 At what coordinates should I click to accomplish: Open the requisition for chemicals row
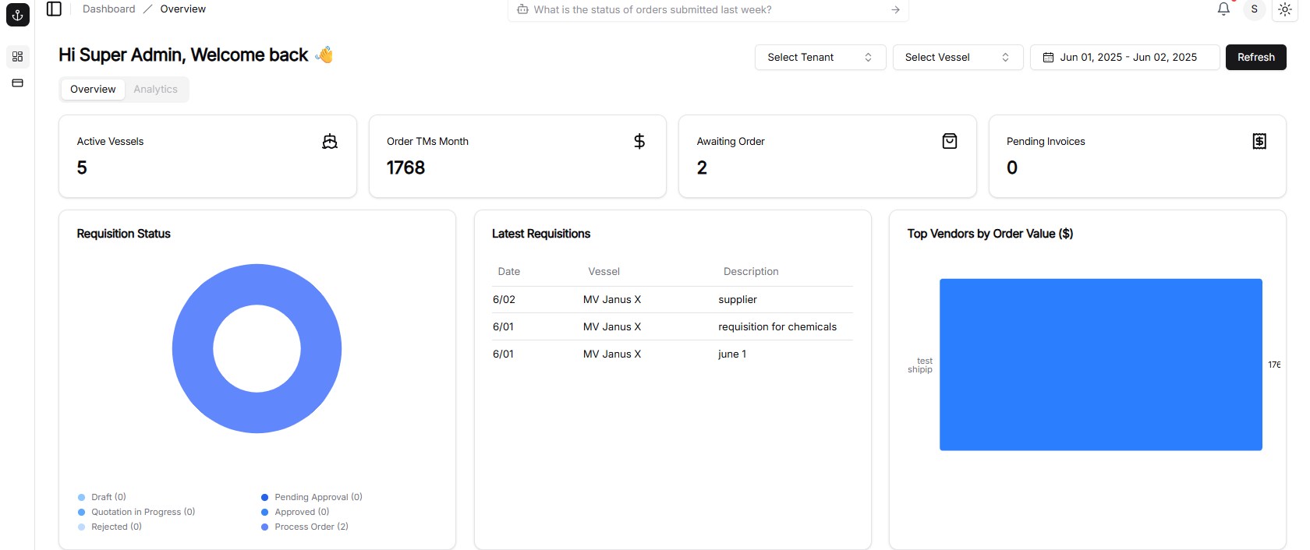pos(672,326)
